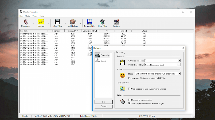Toggle Show popup windows for external plugins
Viewport: 215px width, 120px height.
[x=130, y=103]
